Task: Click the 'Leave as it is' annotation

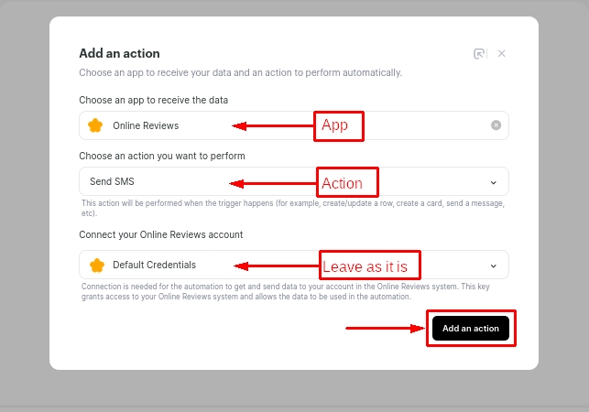Action: (369, 266)
